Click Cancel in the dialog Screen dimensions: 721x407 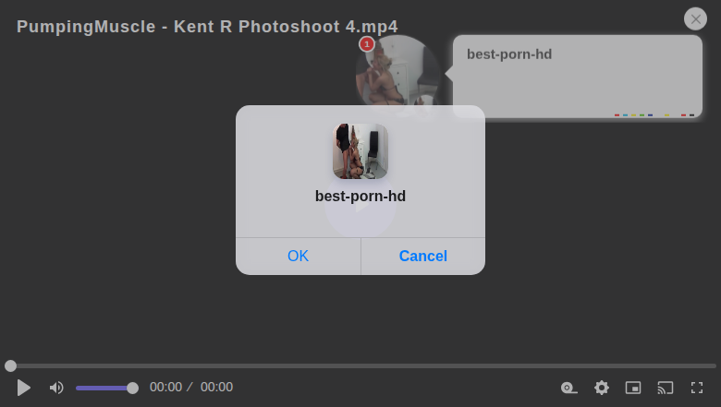(422, 256)
